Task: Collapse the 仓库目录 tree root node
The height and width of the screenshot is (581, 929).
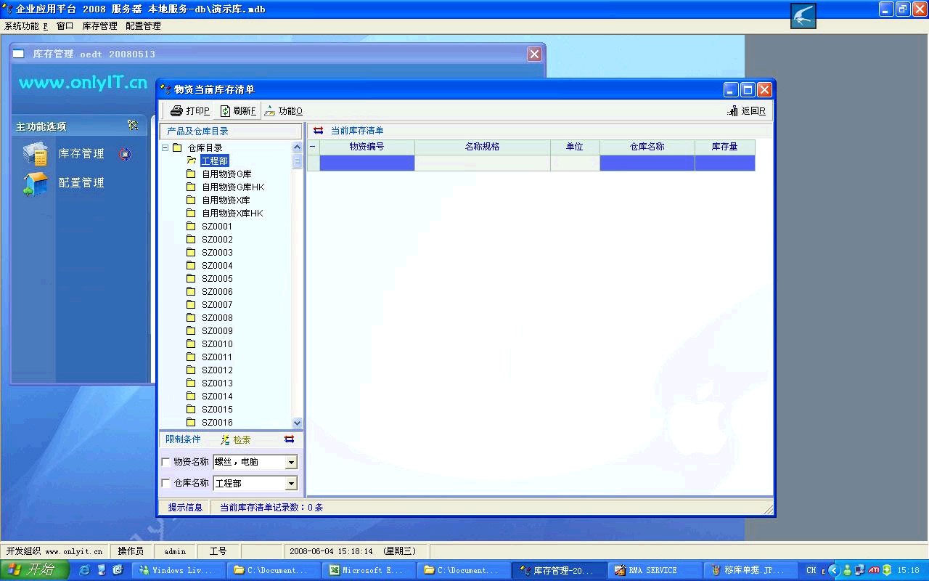Action: (x=165, y=147)
